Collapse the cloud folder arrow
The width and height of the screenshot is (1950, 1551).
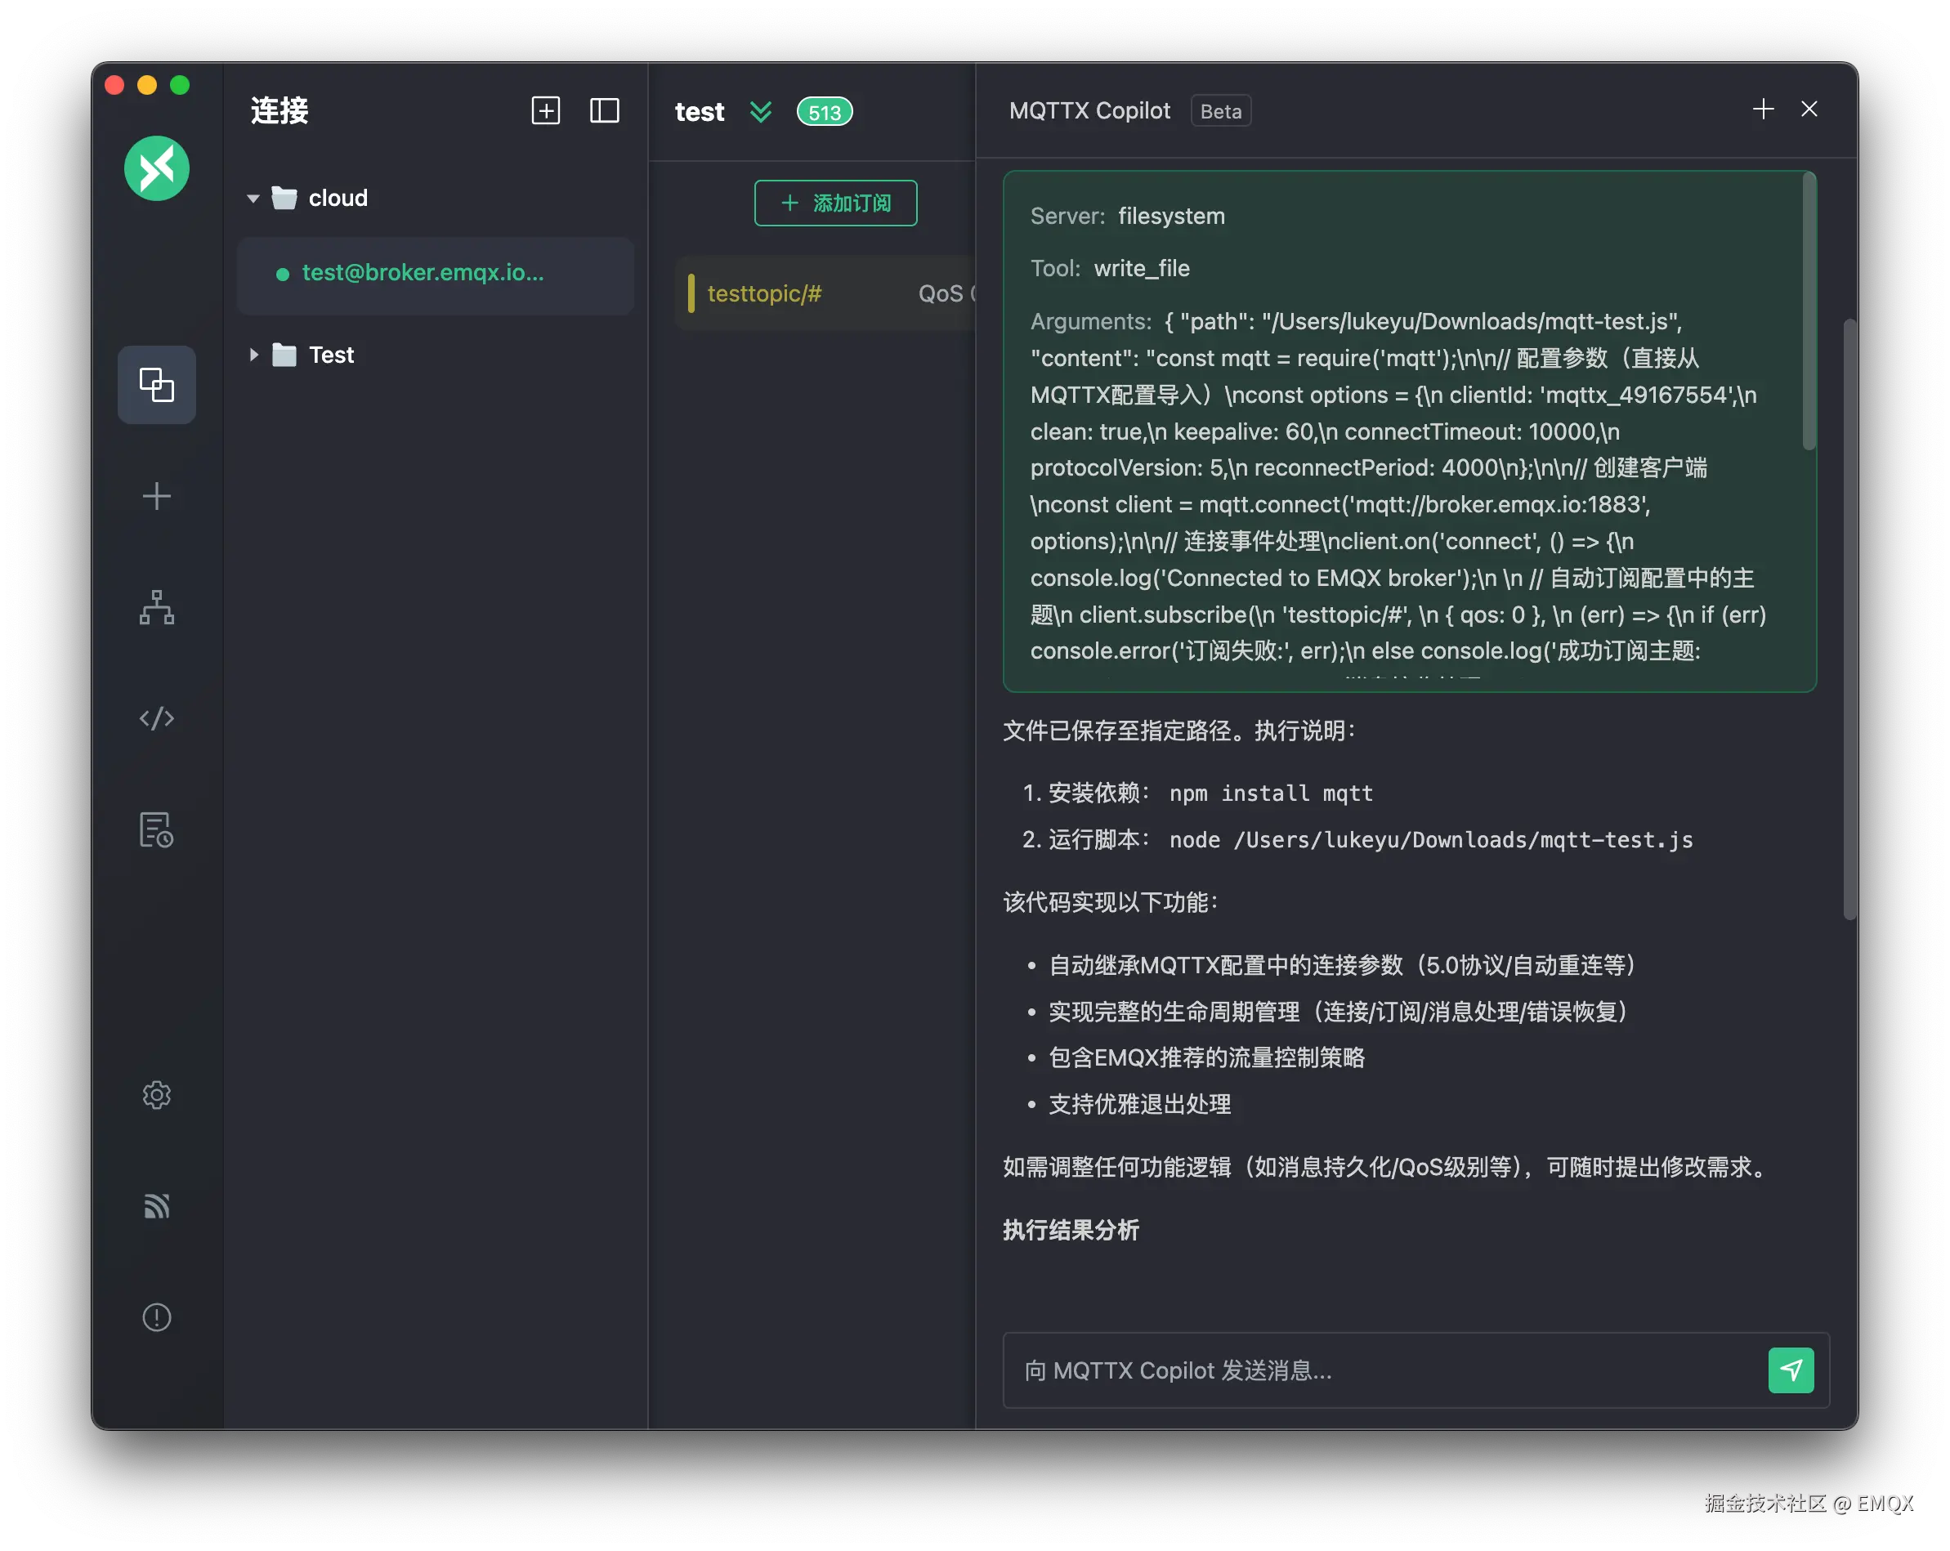click(x=253, y=198)
